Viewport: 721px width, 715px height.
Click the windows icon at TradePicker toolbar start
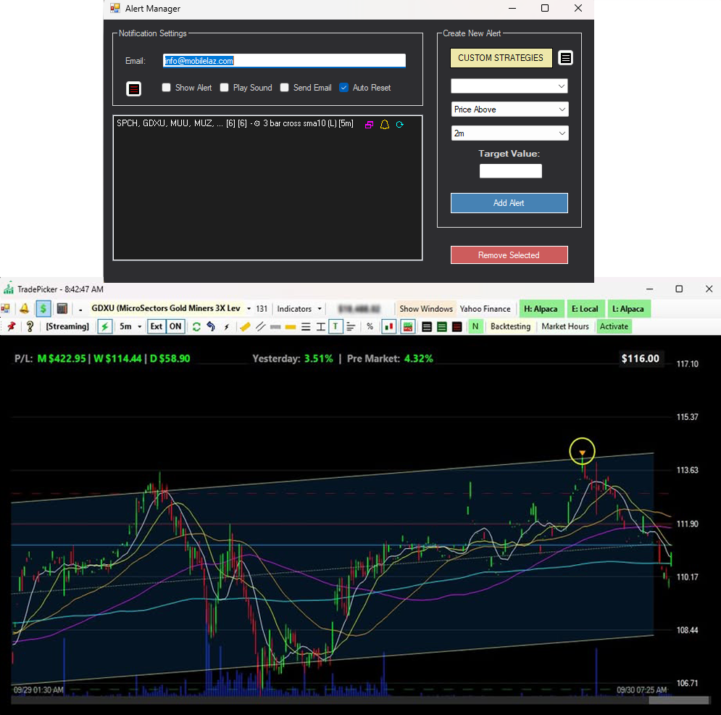click(x=6, y=308)
